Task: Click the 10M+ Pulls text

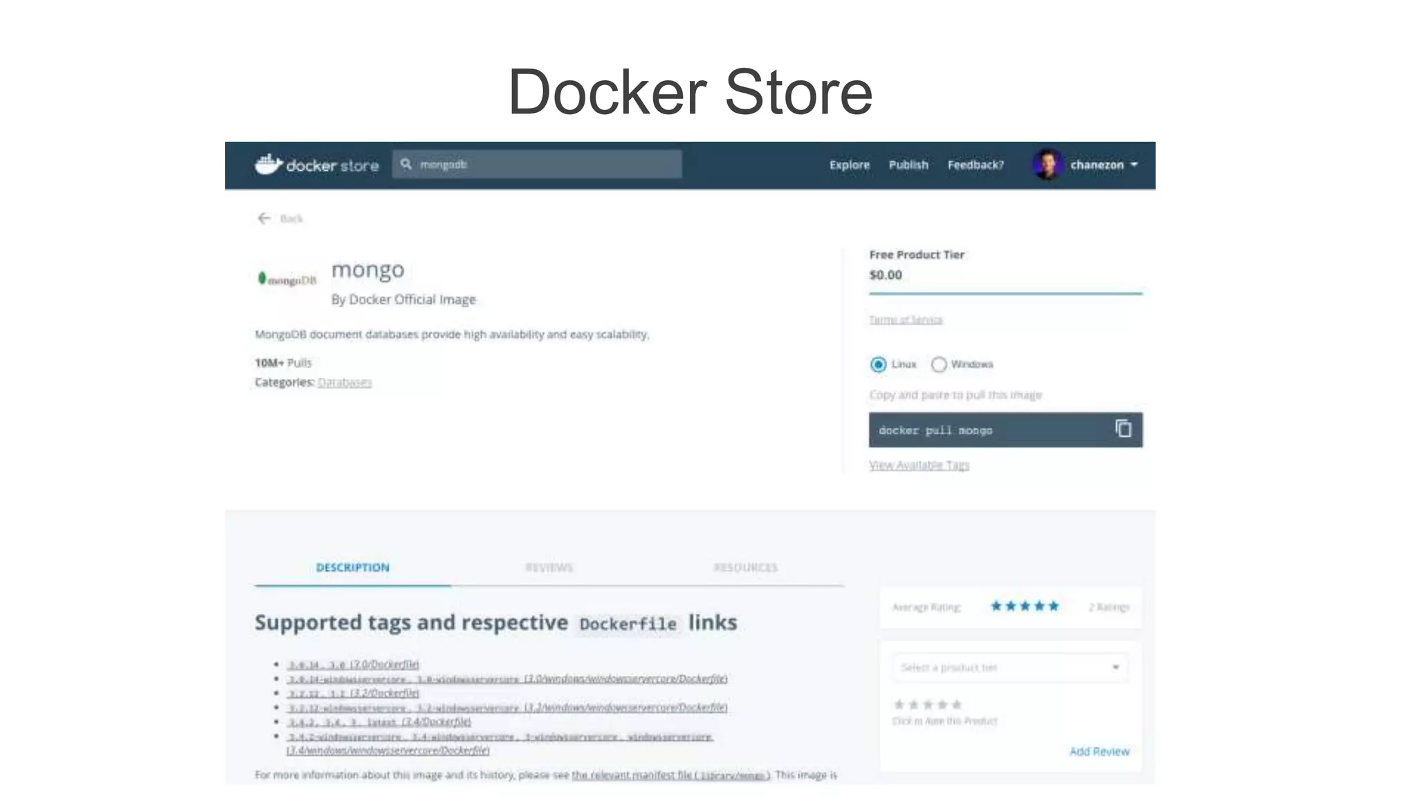Action: click(x=283, y=363)
